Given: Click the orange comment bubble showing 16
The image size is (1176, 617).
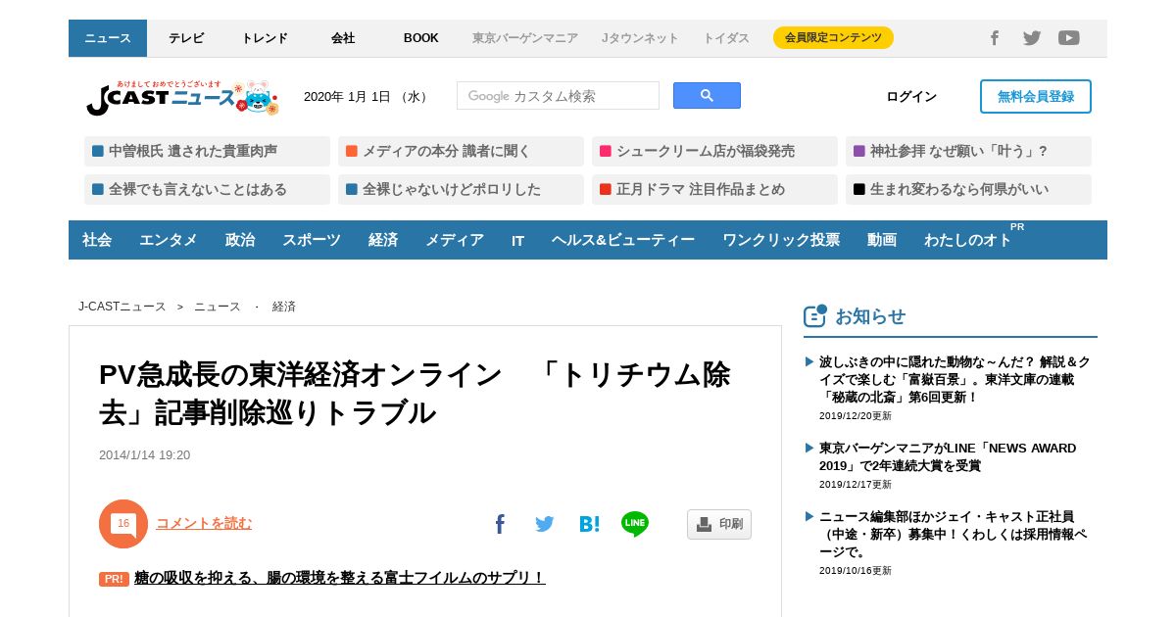Looking at the screenshot, I should coord(123,524).
